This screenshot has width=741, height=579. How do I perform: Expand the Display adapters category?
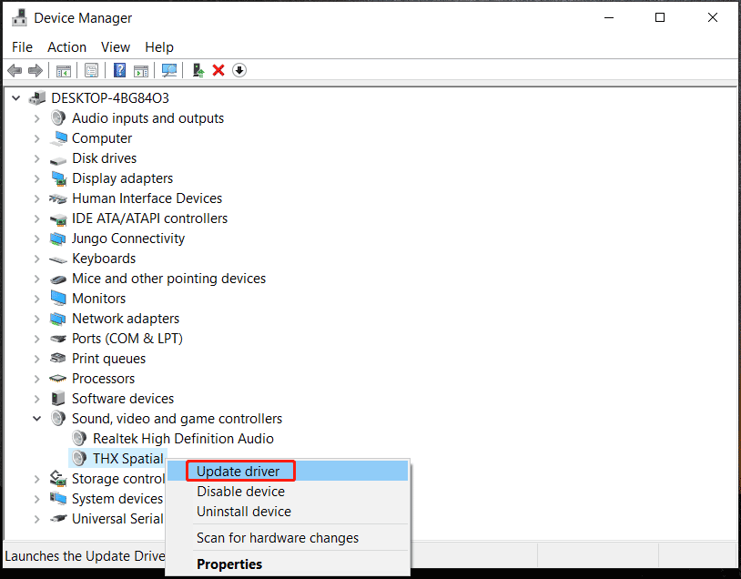(36, 178)
